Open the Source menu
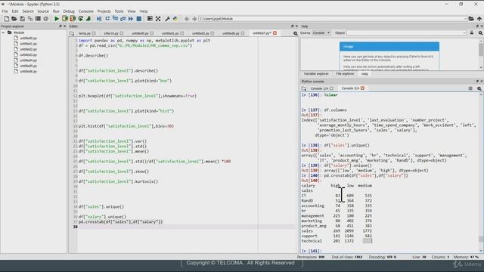Screen dimensions: 484x272 click(43, 11)
